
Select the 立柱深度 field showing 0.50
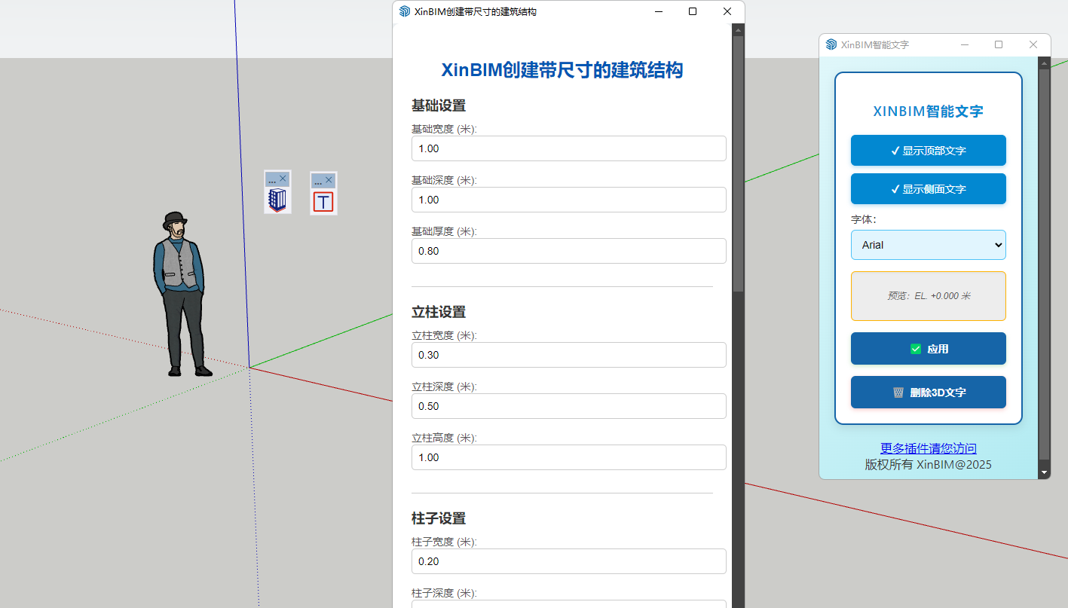coord(568,406)
